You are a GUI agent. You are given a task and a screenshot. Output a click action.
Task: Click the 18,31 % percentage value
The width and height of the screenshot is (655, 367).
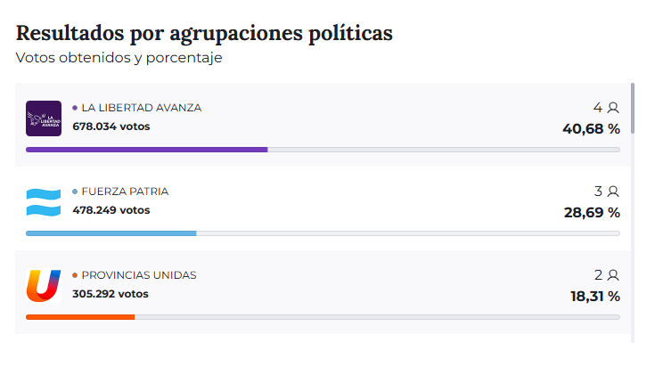(594, 296)
